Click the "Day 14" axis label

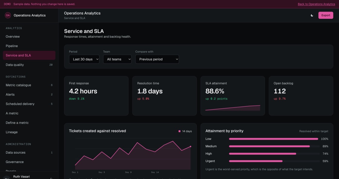pos(155,172)
